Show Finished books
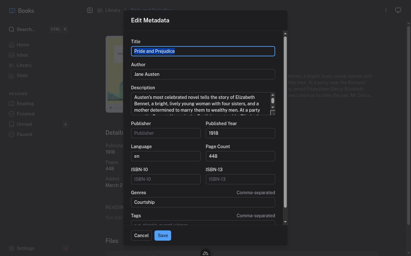 tap(25, 114)
